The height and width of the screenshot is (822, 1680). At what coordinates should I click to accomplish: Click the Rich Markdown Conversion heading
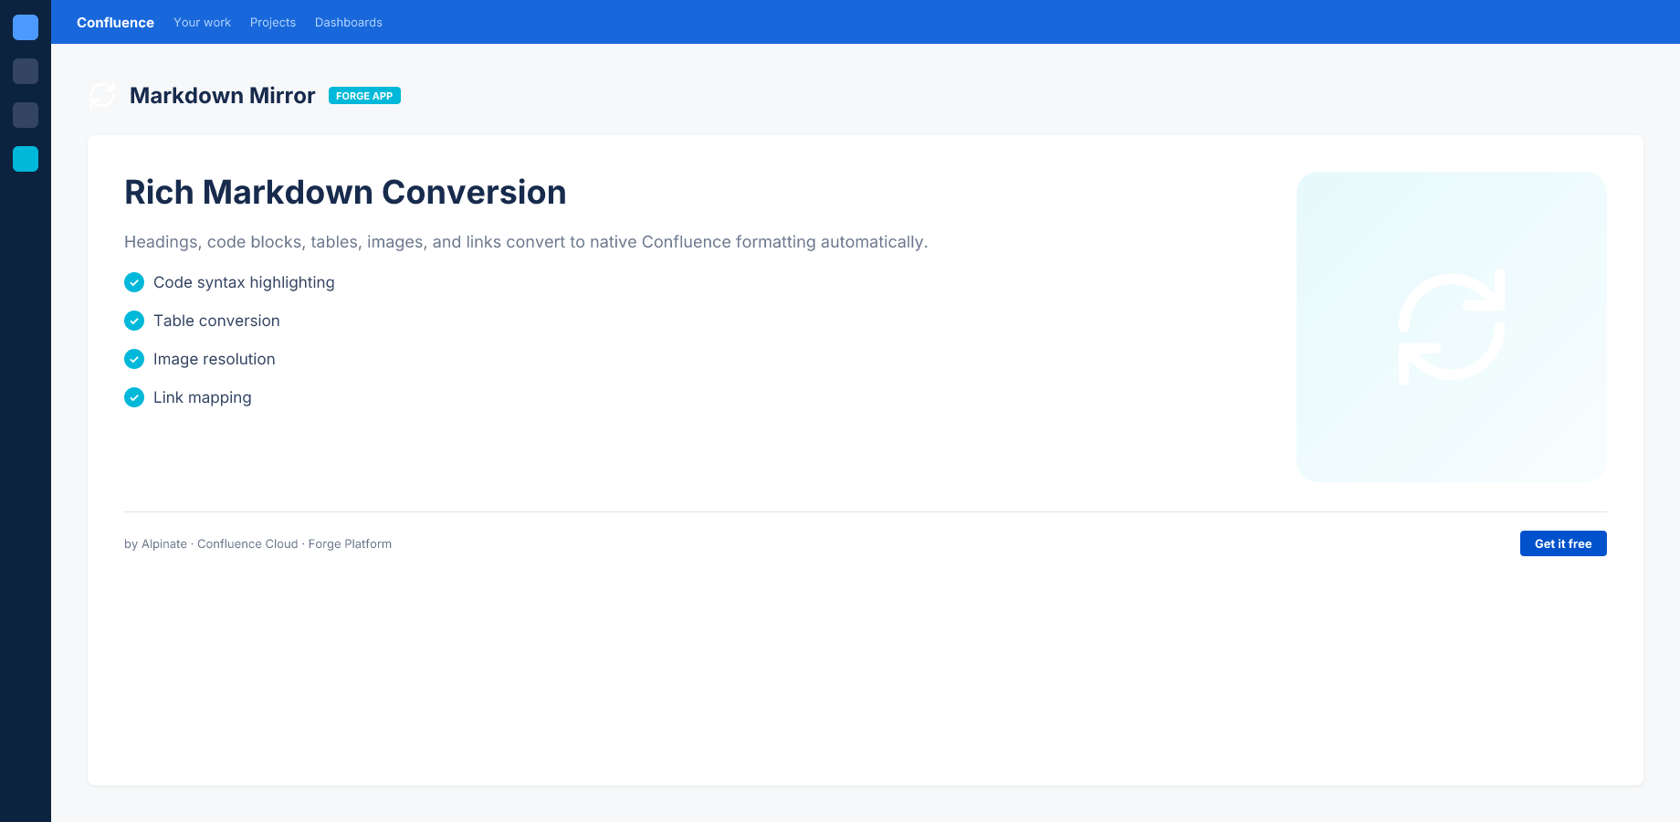point(345,193)
